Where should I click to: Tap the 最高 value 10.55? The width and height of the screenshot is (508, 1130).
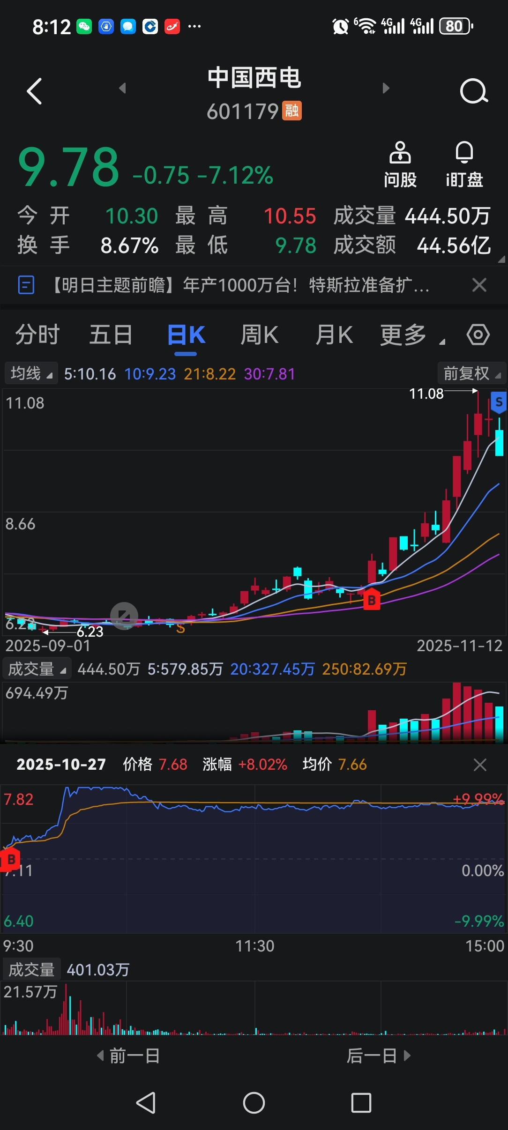click(290, 216)
